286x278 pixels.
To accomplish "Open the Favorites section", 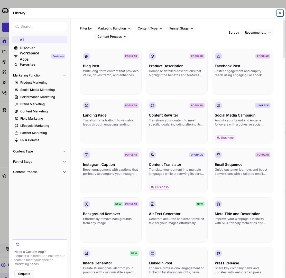I will tap(40, 64).
